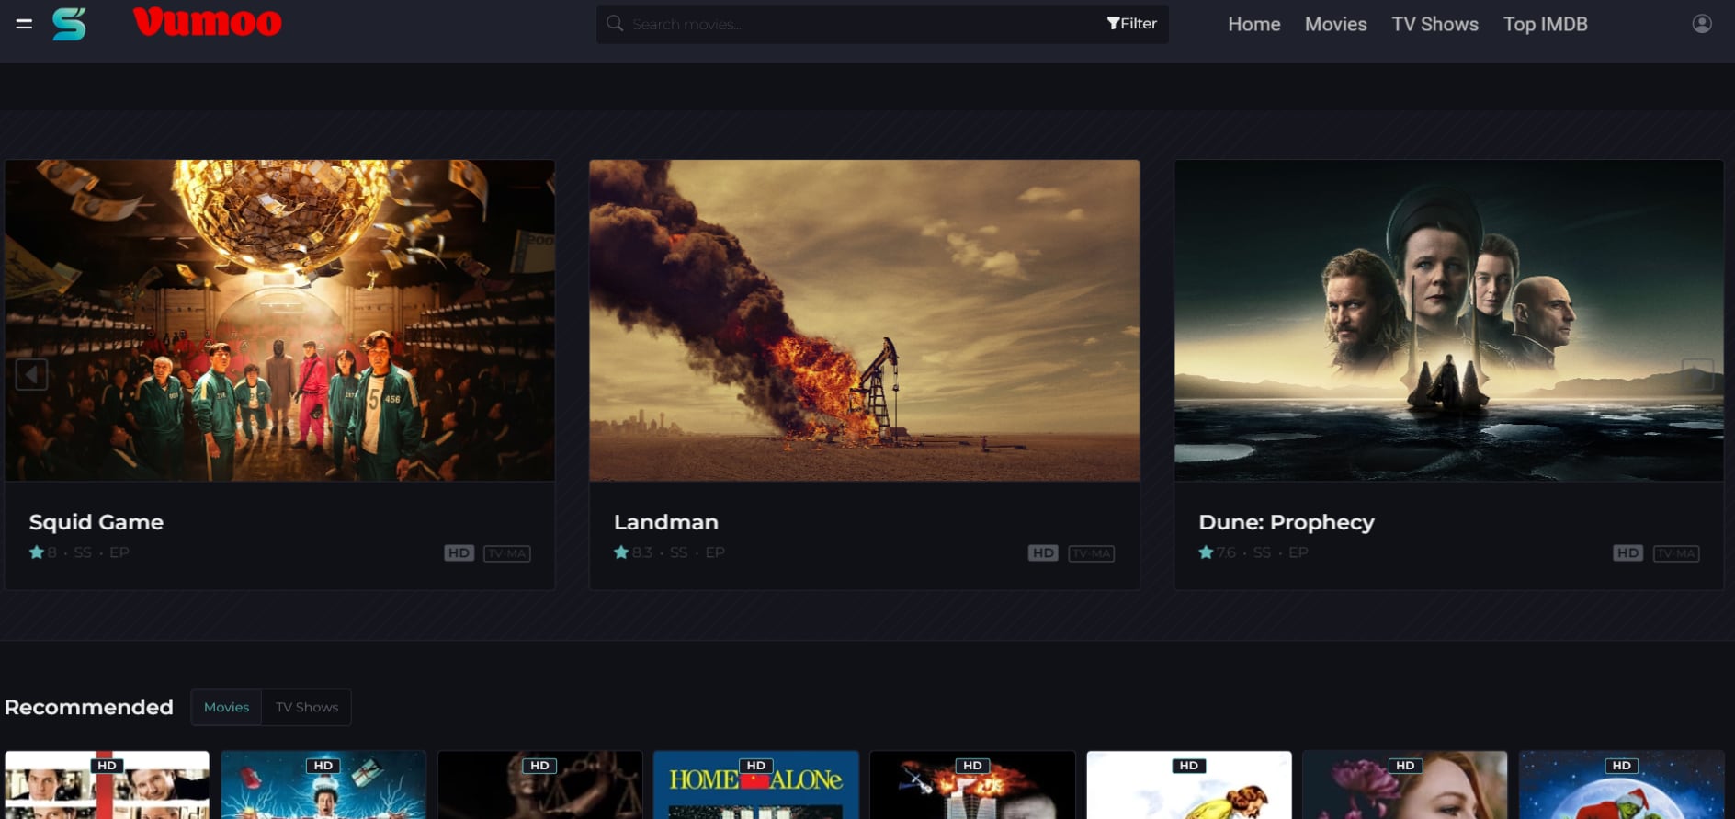Click the TV-MA badge on Landman card
The image size is (1735, 819).
pos(1092,553)
